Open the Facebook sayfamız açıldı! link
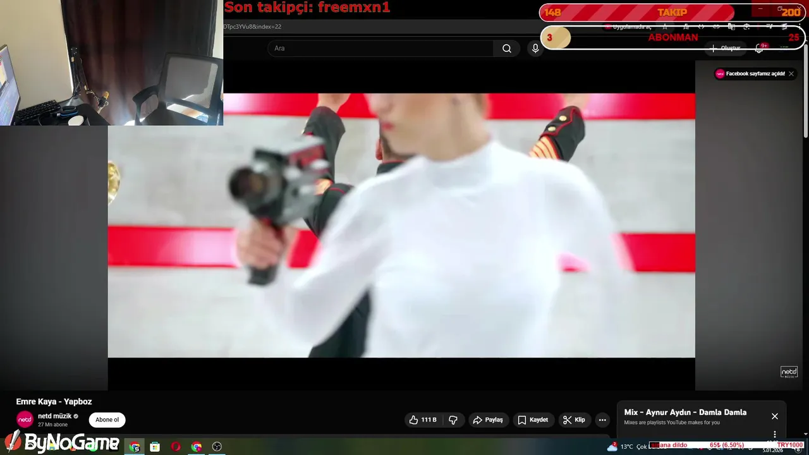Viewport: 809px width, 455px height. pos(755,74)
